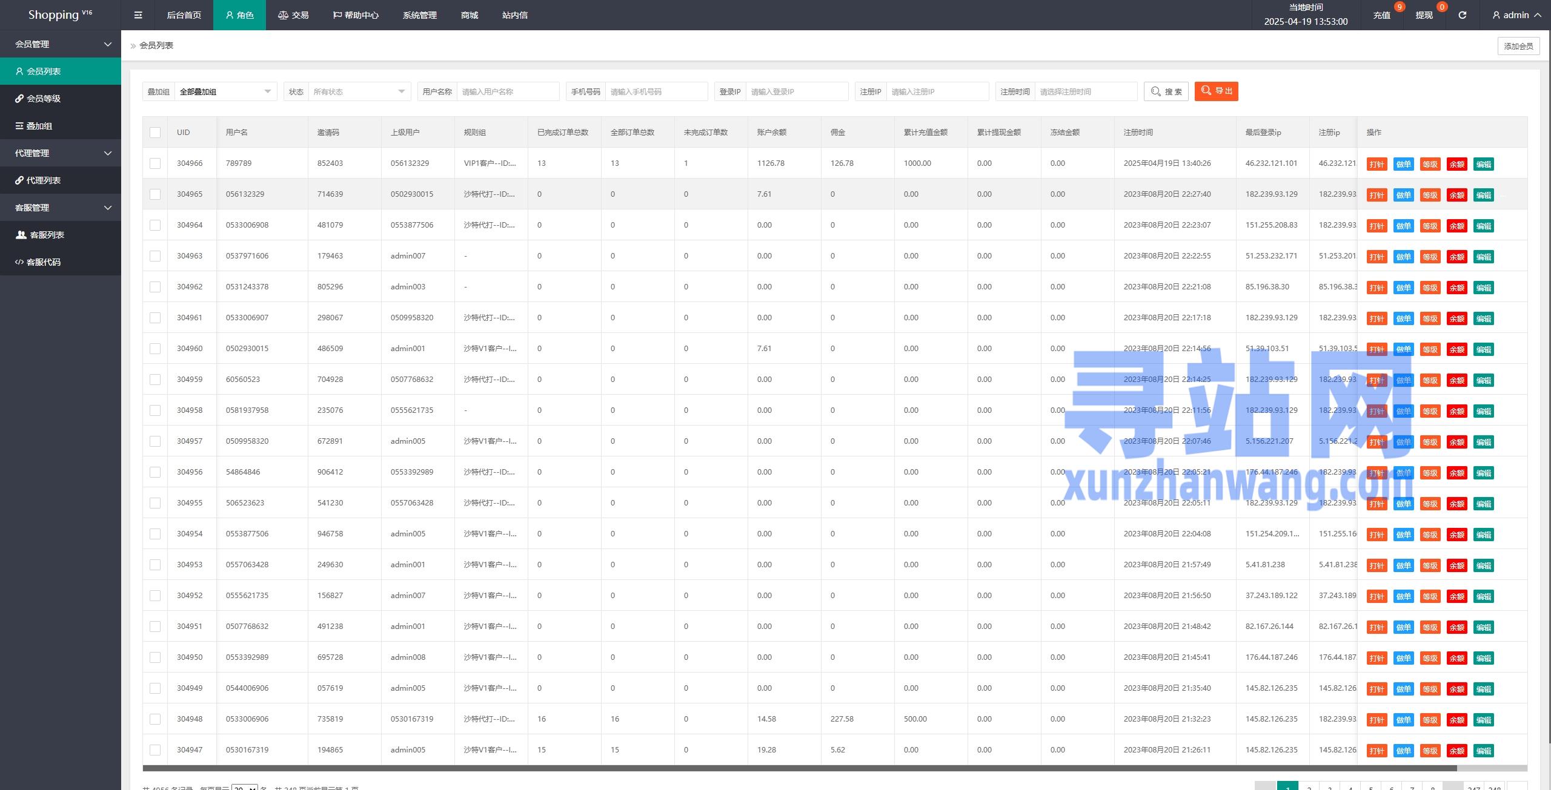Focus the 手机号码 input field
Screen dimensions: 1551x790
[656, 91]
